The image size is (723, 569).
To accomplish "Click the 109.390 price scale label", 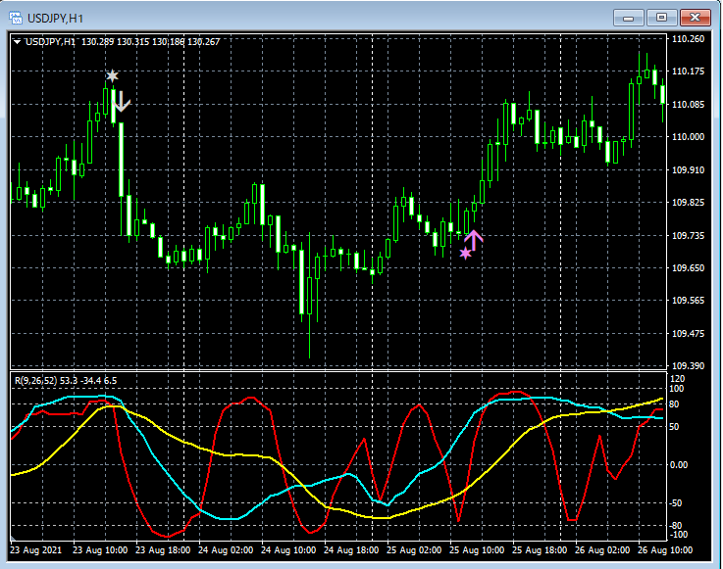I will click(x=688, y=366).
